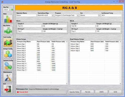The height and width of the screenshot is (97, 125).
Task: Click the Dead Volume Setups scroll down arrow
Action: pyautogui.click(x=120, y=84)
